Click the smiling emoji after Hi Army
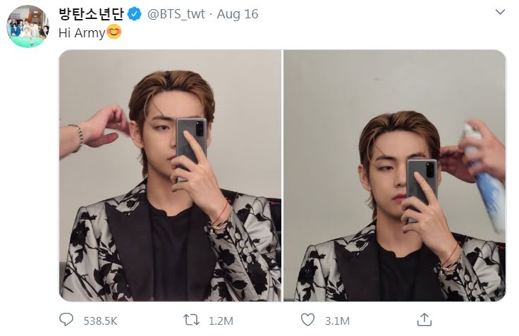Viewport: 519px width, 336px height. pos(114,32)
